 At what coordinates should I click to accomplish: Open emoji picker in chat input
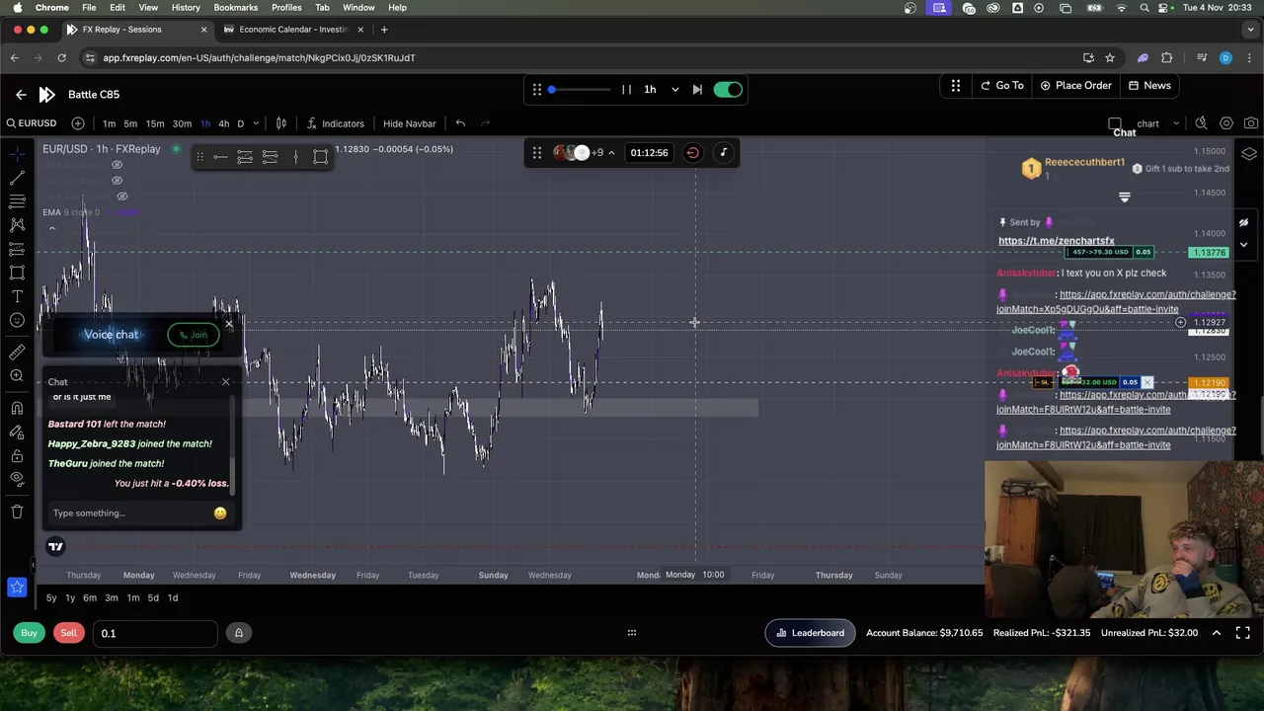coord(220,513)
